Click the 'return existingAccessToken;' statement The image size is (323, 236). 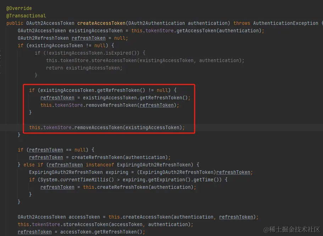[x=84, y=68]
